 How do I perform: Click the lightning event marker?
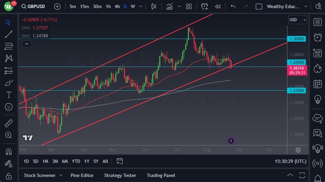pos(231,141)
